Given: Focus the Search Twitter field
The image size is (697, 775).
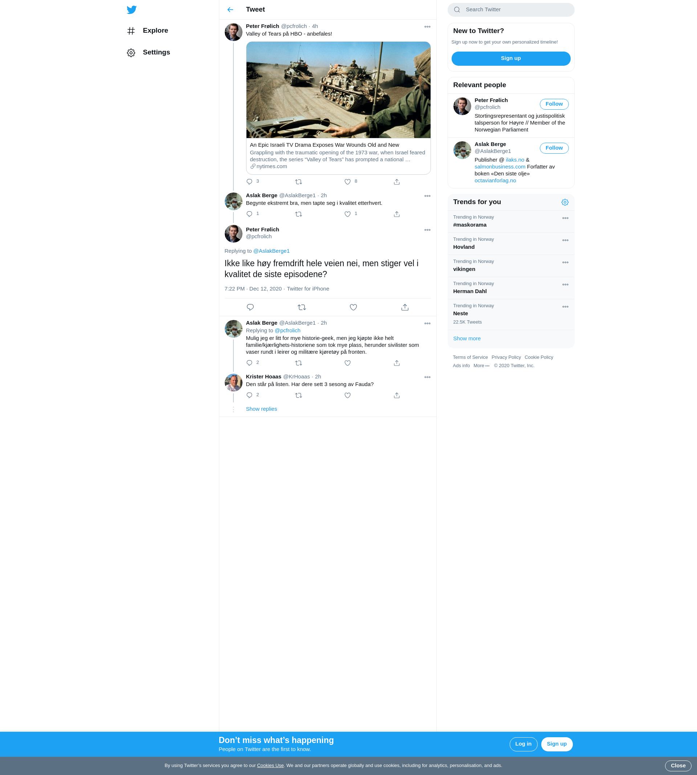Looking at the screenshot, I should 511,9.
